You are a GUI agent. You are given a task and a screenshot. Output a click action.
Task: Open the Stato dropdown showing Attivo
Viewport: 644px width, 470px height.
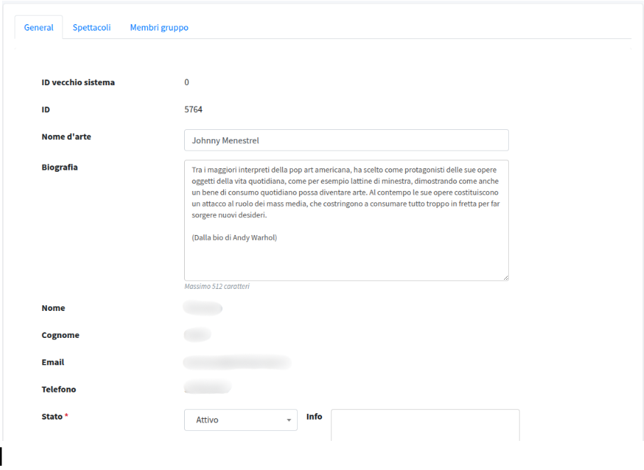(x=240, y=420)
